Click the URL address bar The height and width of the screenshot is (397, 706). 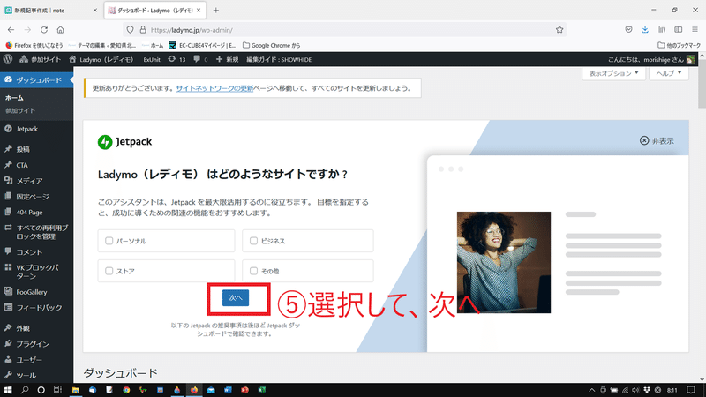click(344, 30)
